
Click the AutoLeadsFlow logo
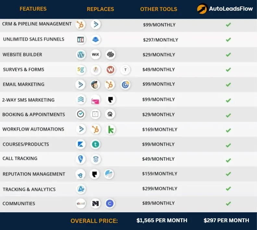click(225, 8)
